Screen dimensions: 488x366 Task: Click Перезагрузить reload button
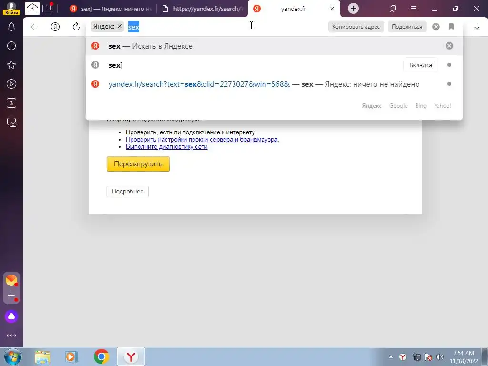(x=138, y=164)
